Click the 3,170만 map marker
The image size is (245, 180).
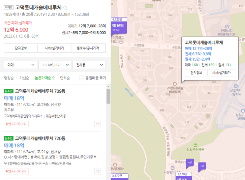coord(184,176)
